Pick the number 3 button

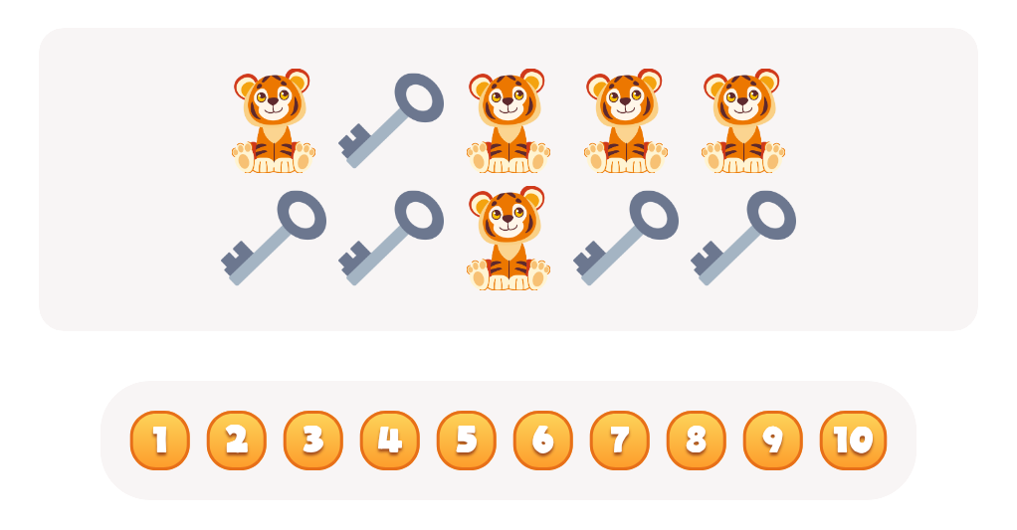pos(313,441)
